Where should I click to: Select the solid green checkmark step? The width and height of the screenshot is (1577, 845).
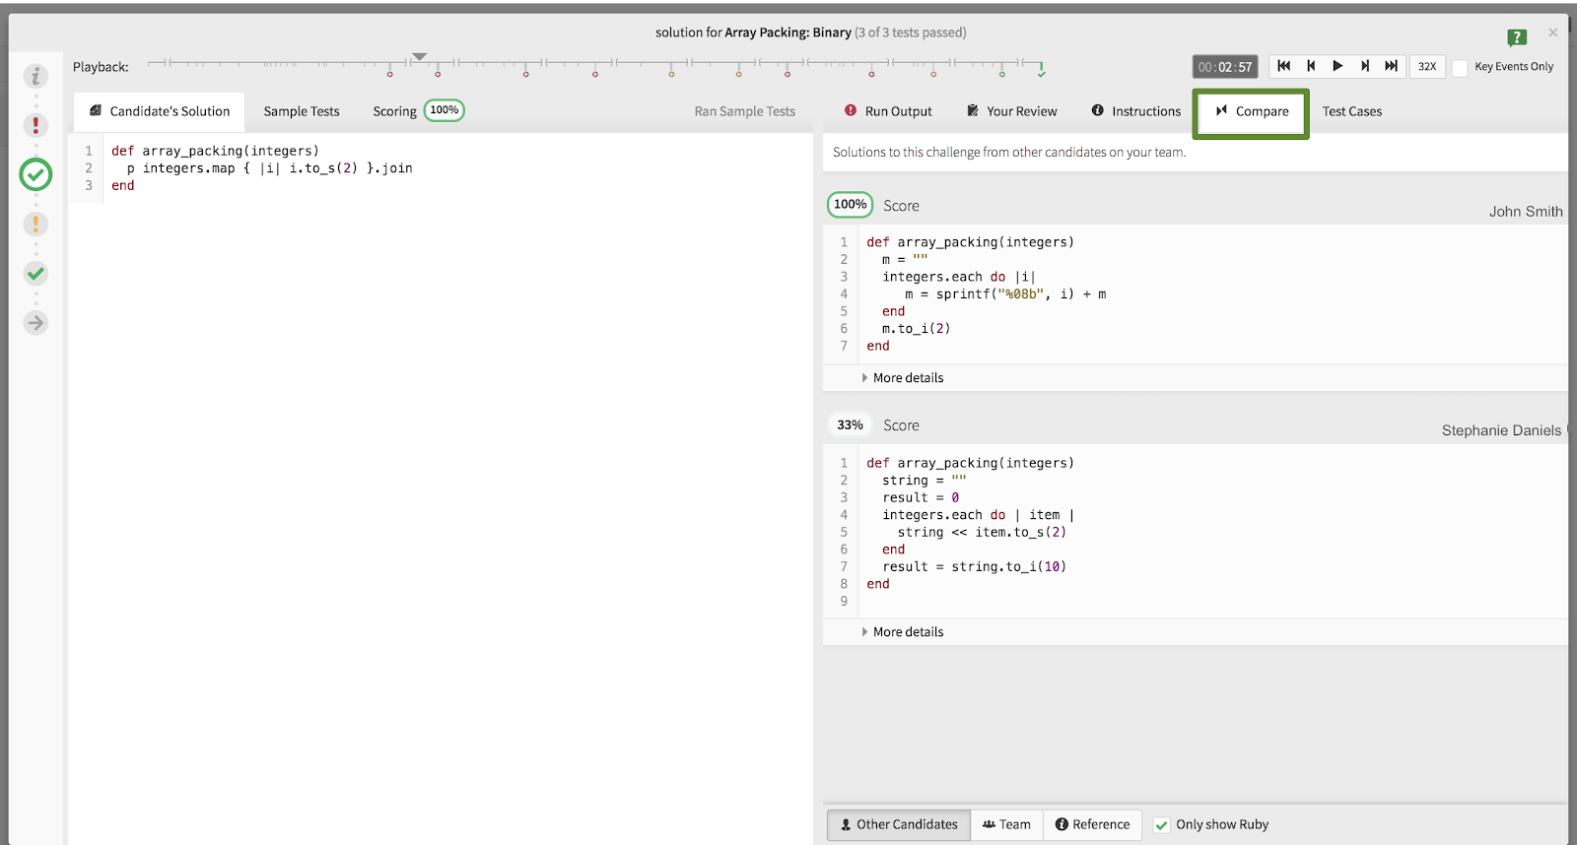pyautogui.click(x=35, y=273)
